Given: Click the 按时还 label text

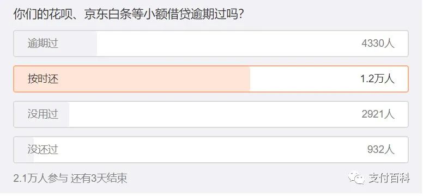Looking at the screenshot, I should click(43, 79).
